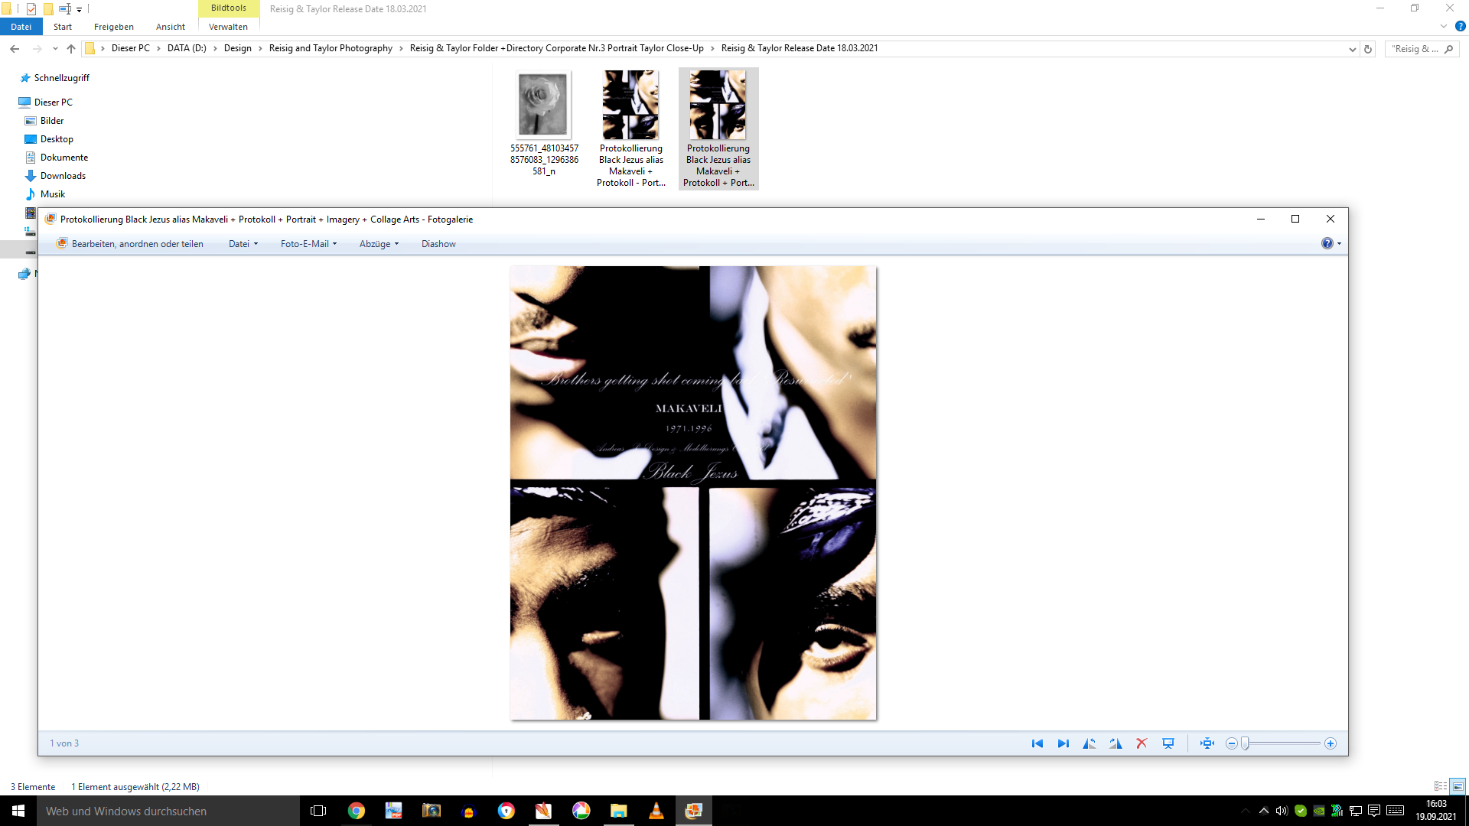Viewport: 1469px width, 826px height.
Task: Open File Explorer from the taskbar
Action: 618,811
